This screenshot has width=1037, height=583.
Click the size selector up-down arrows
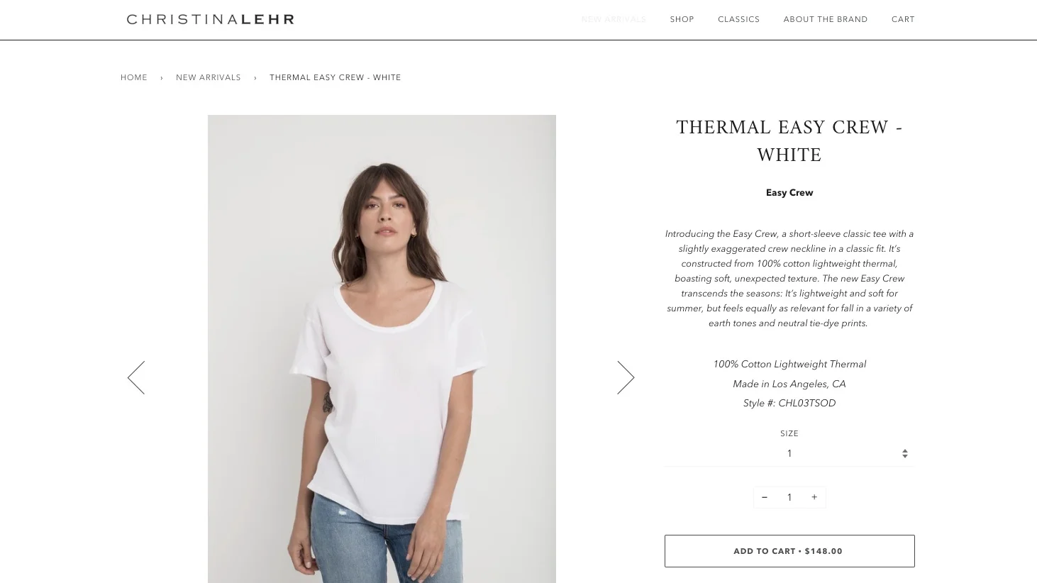point(905,454)
